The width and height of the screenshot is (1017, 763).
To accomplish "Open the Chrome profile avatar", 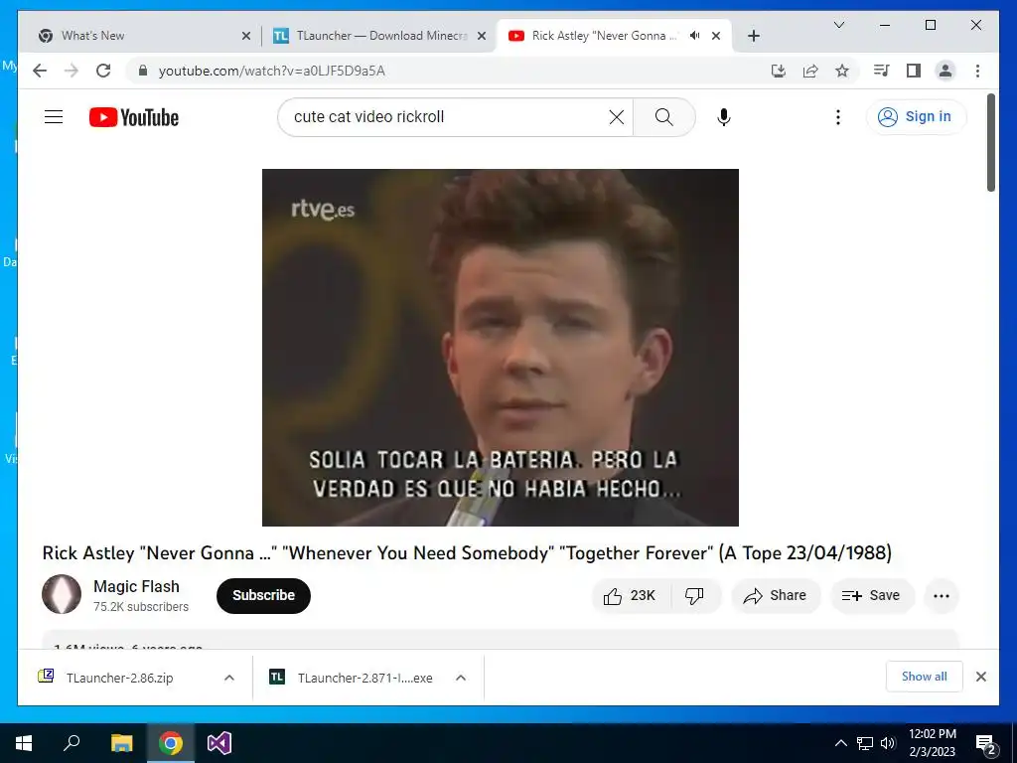I will click(x=945, y=71).
